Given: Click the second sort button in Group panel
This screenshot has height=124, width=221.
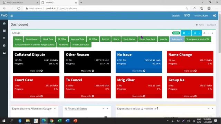Looking at the screenshot, I should [195, 33].
